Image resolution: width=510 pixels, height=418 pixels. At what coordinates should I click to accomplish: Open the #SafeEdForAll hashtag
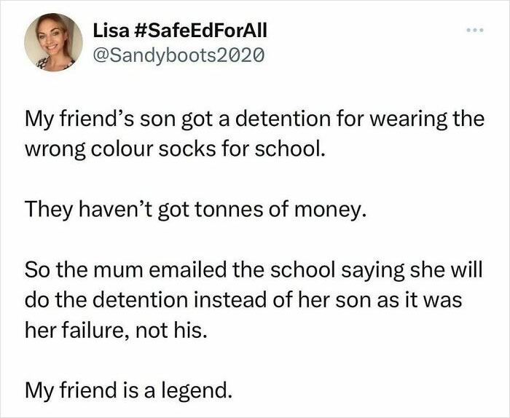[200, 31]
